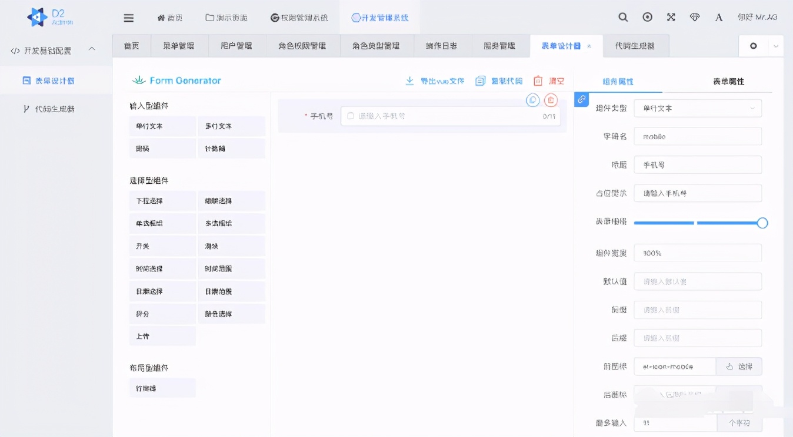Click the fullscreen icon in the top bar

click(x=671, y=18)
